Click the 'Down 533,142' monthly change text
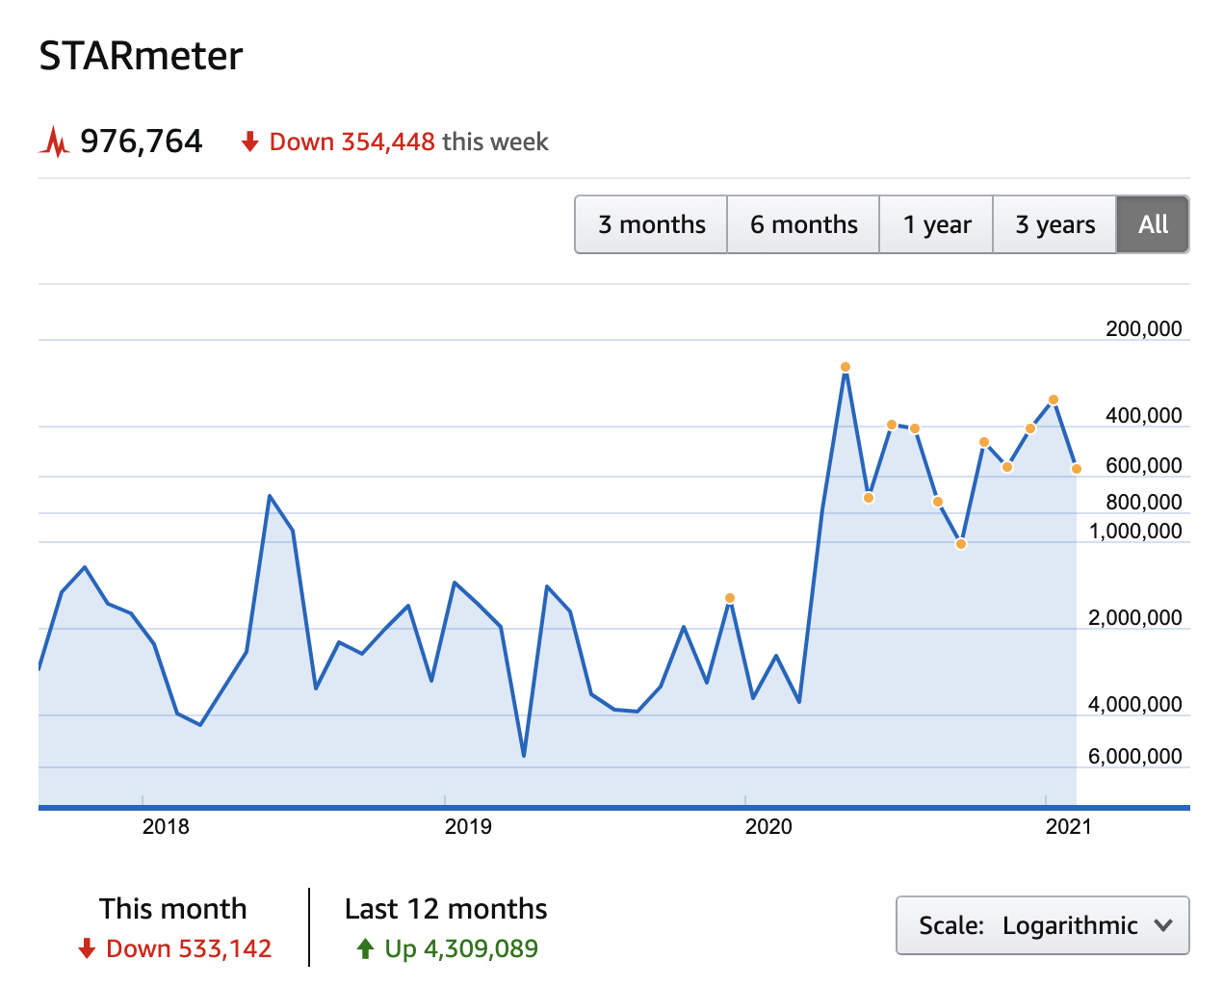 [189, 949]
